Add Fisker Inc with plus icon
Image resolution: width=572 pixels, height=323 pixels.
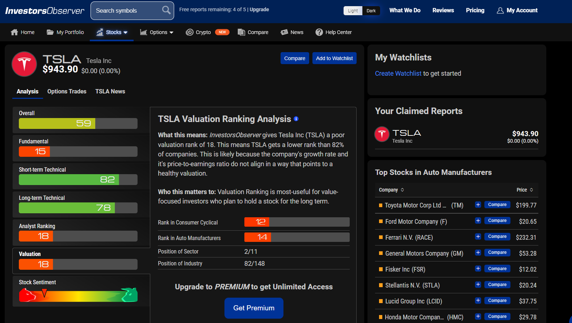point(478,269)
